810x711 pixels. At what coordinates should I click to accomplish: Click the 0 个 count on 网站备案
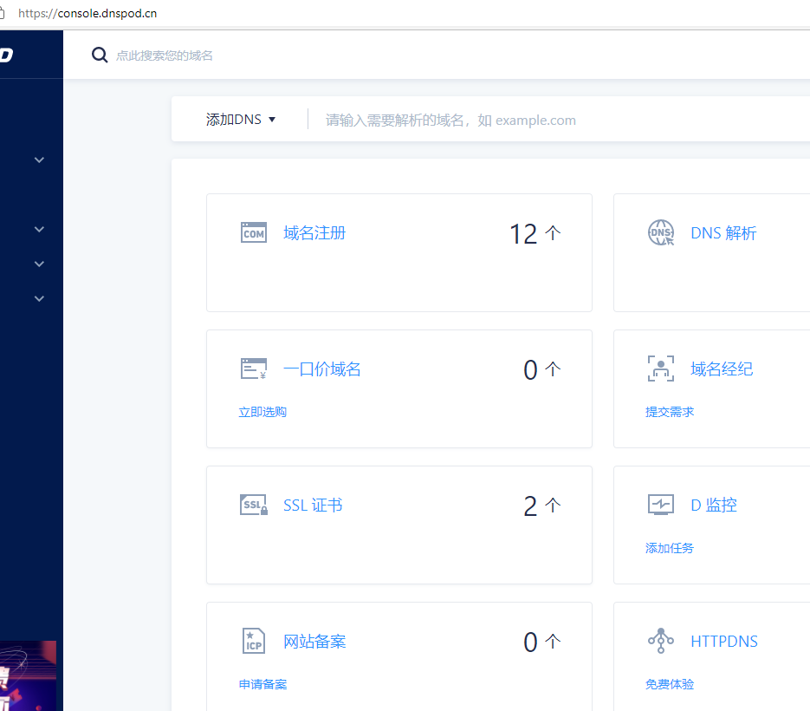(542, 643)
